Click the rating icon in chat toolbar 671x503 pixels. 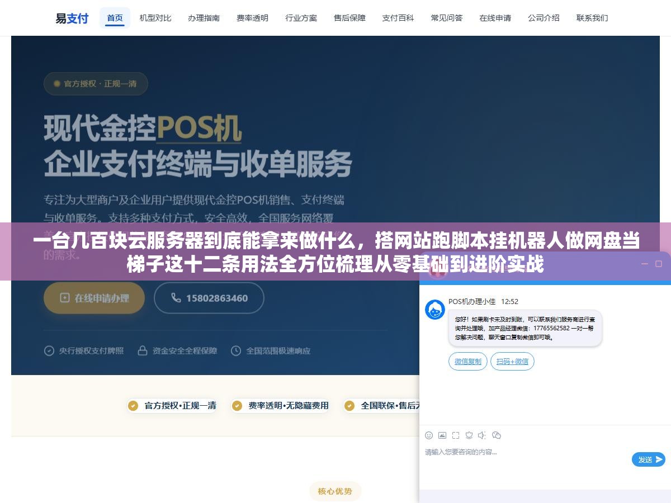pos(469,435)
